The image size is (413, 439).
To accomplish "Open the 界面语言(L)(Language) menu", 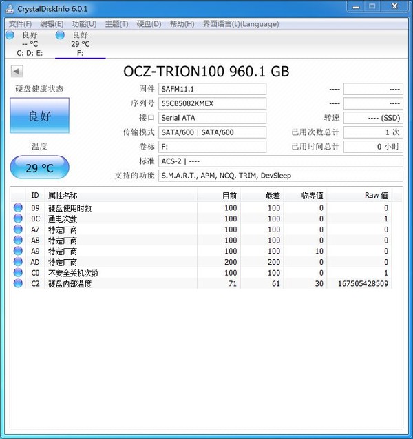I will (x=241, y=24).
